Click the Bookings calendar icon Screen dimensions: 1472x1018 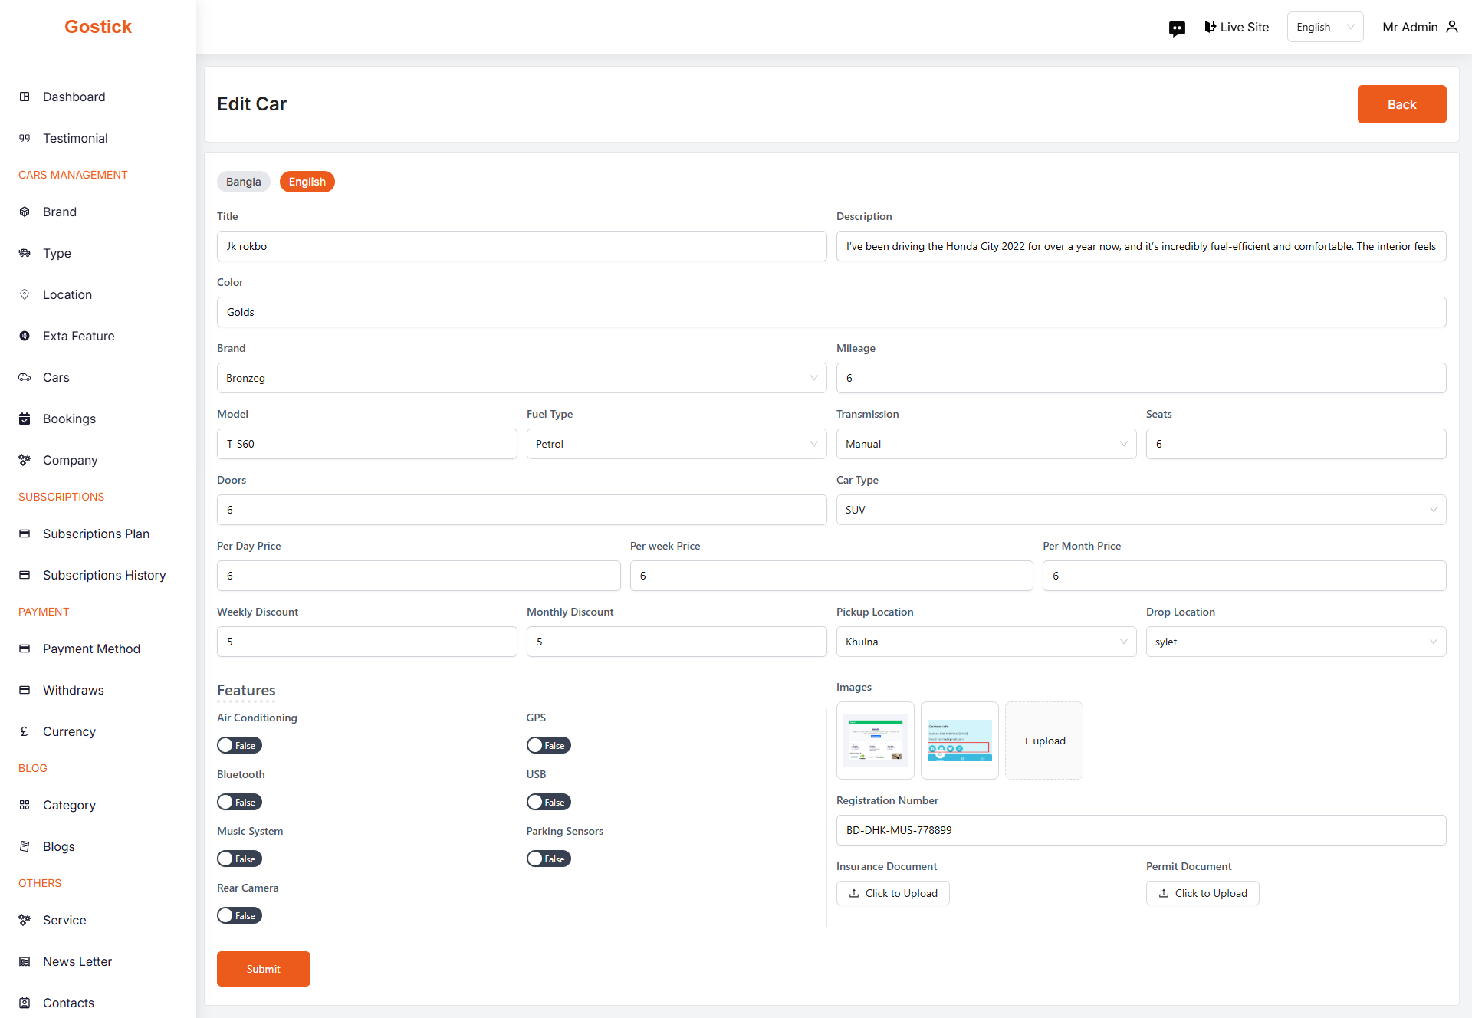click(x=25, y=419)
